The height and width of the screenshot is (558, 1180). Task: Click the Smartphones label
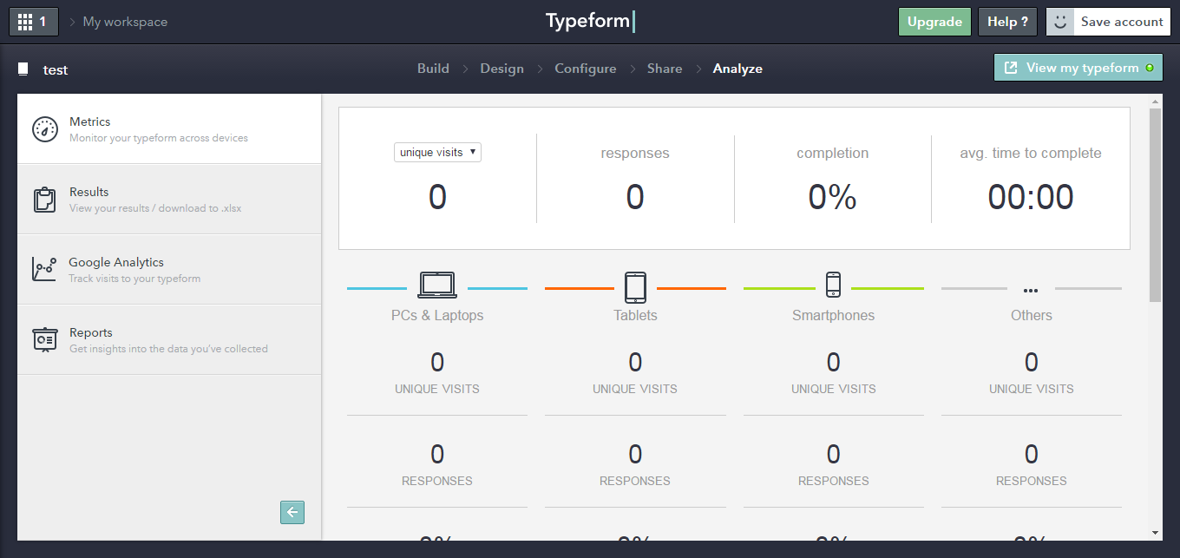(833, 315)
